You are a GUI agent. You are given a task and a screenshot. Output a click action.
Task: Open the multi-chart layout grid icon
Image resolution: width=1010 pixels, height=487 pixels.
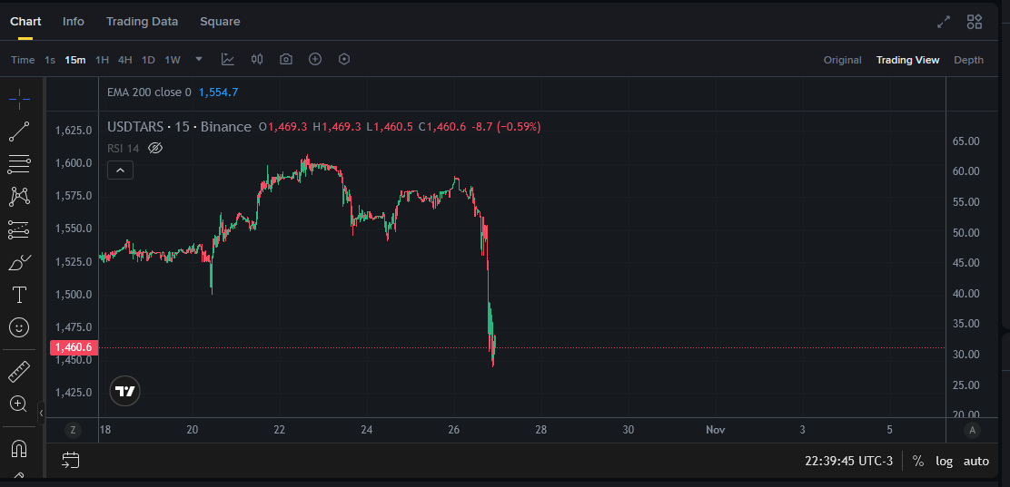click(975, 22)
